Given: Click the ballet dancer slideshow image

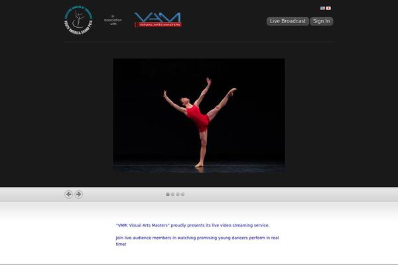Looking at the screenshot, I should pyautogui.click(x=199, y=116).
